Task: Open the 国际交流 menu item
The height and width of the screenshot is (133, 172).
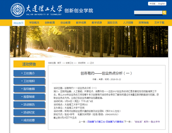Action: (x=113, y=23)
